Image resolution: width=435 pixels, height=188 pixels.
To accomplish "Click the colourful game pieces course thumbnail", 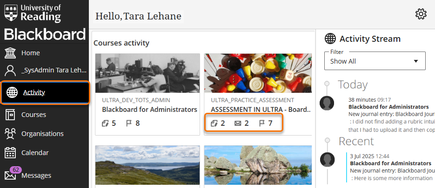I will click(x=258, y=73).
